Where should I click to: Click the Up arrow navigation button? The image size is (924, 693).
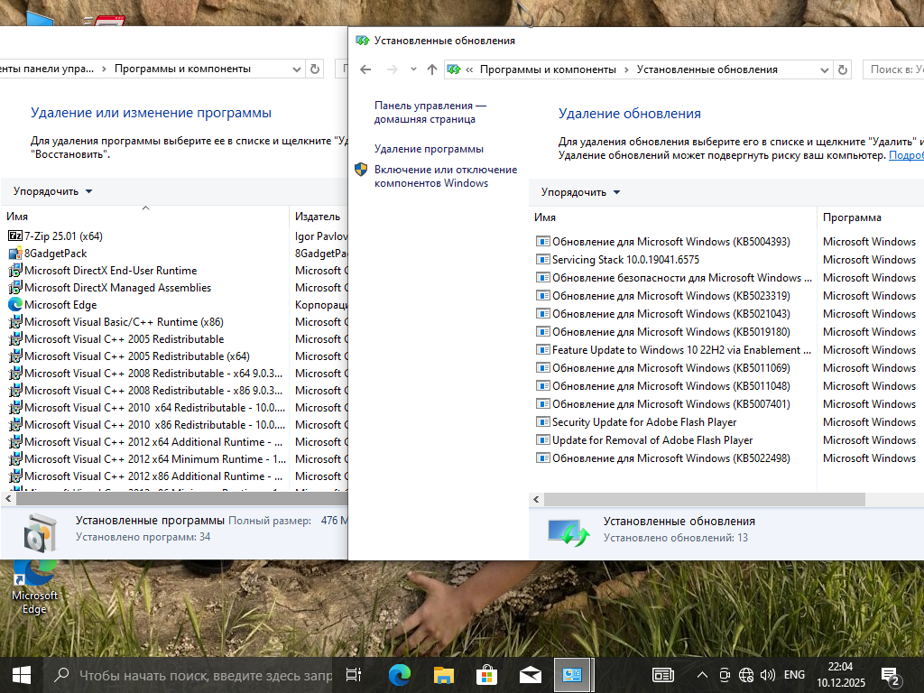[x=432, y=69]
